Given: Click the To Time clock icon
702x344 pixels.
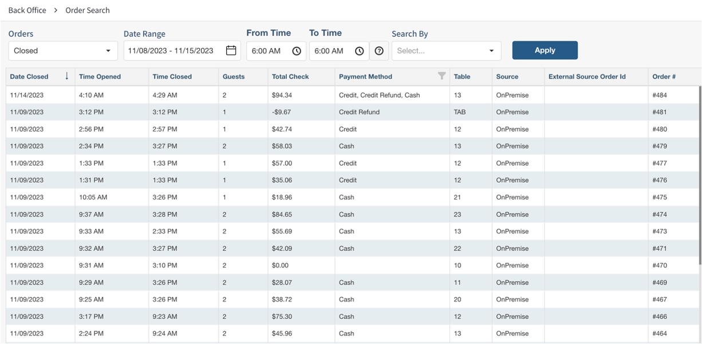Looking at the screenshot, I should [359, 51].
